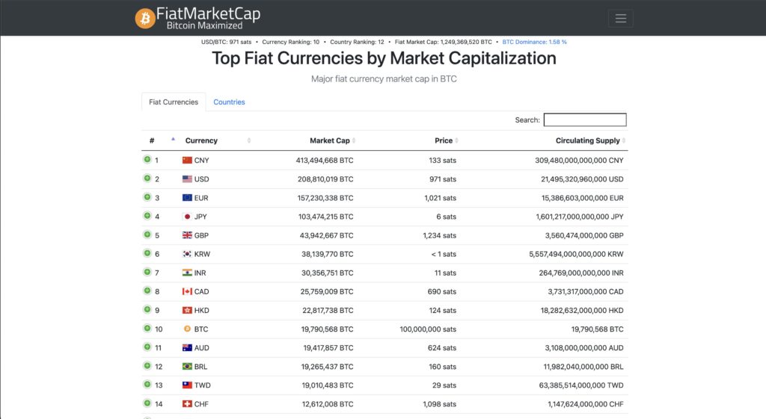The width and height of the screenshot is (766, 419).
Task: Select the Fiat Currencies tab
Action: 174,102
